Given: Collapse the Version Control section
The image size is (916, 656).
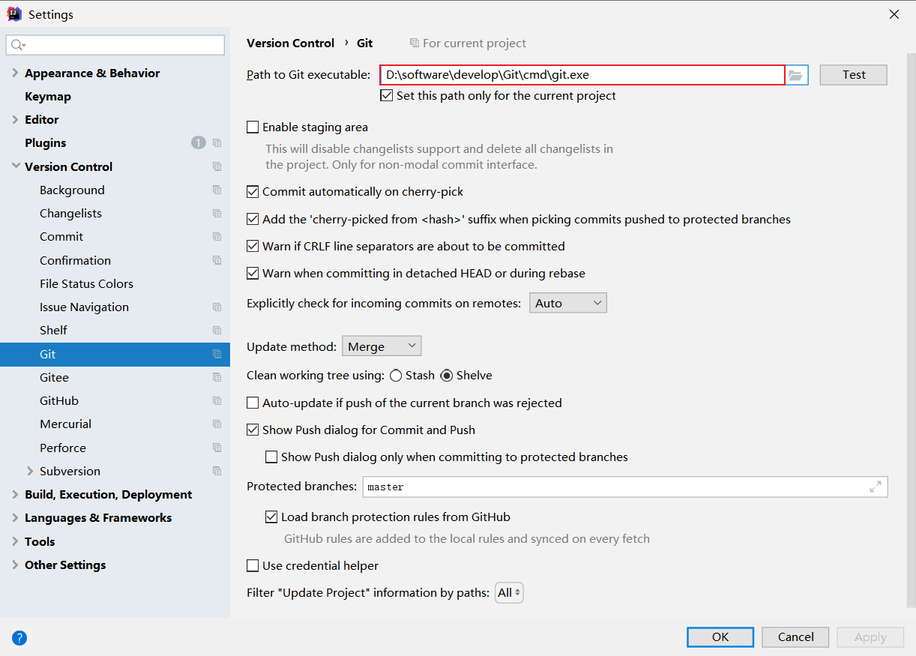Looking at the screenshot, I should coord(16,166).
